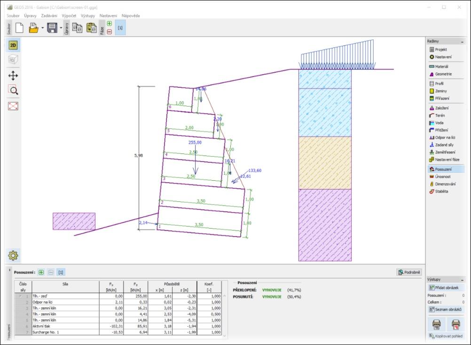Open the Výpočet menu

click(x=69, y=15)
